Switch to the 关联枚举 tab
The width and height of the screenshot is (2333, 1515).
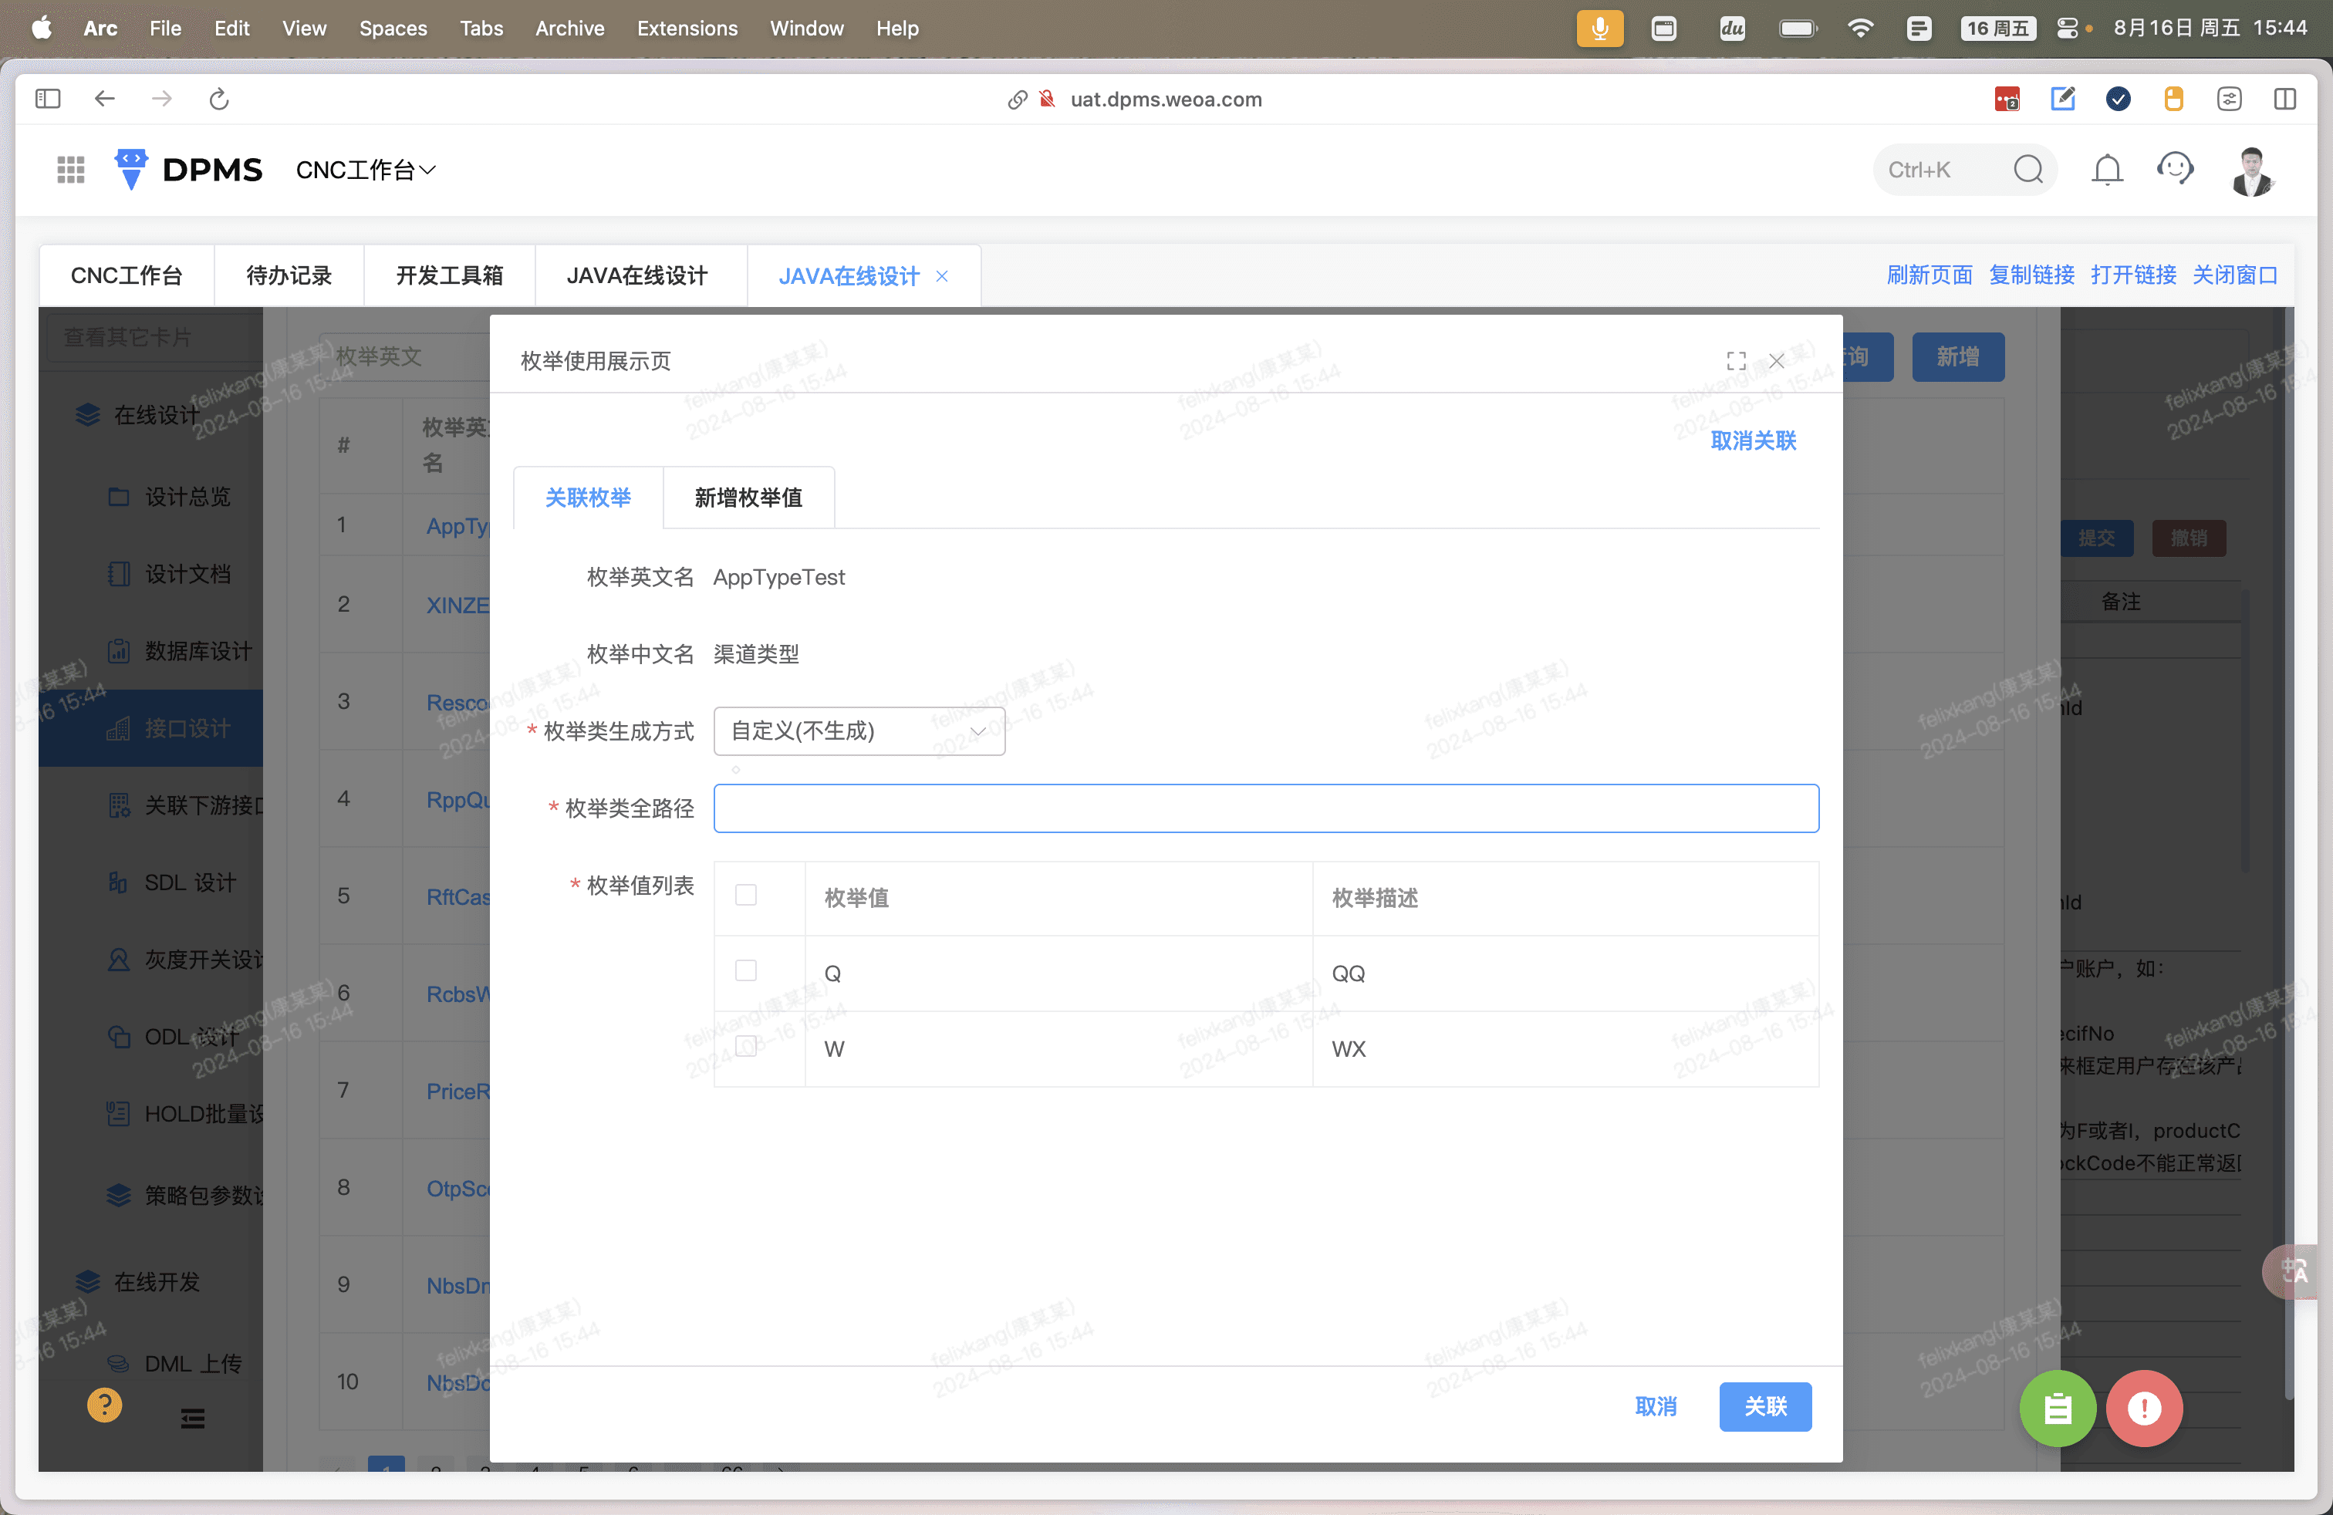point(588,498)
